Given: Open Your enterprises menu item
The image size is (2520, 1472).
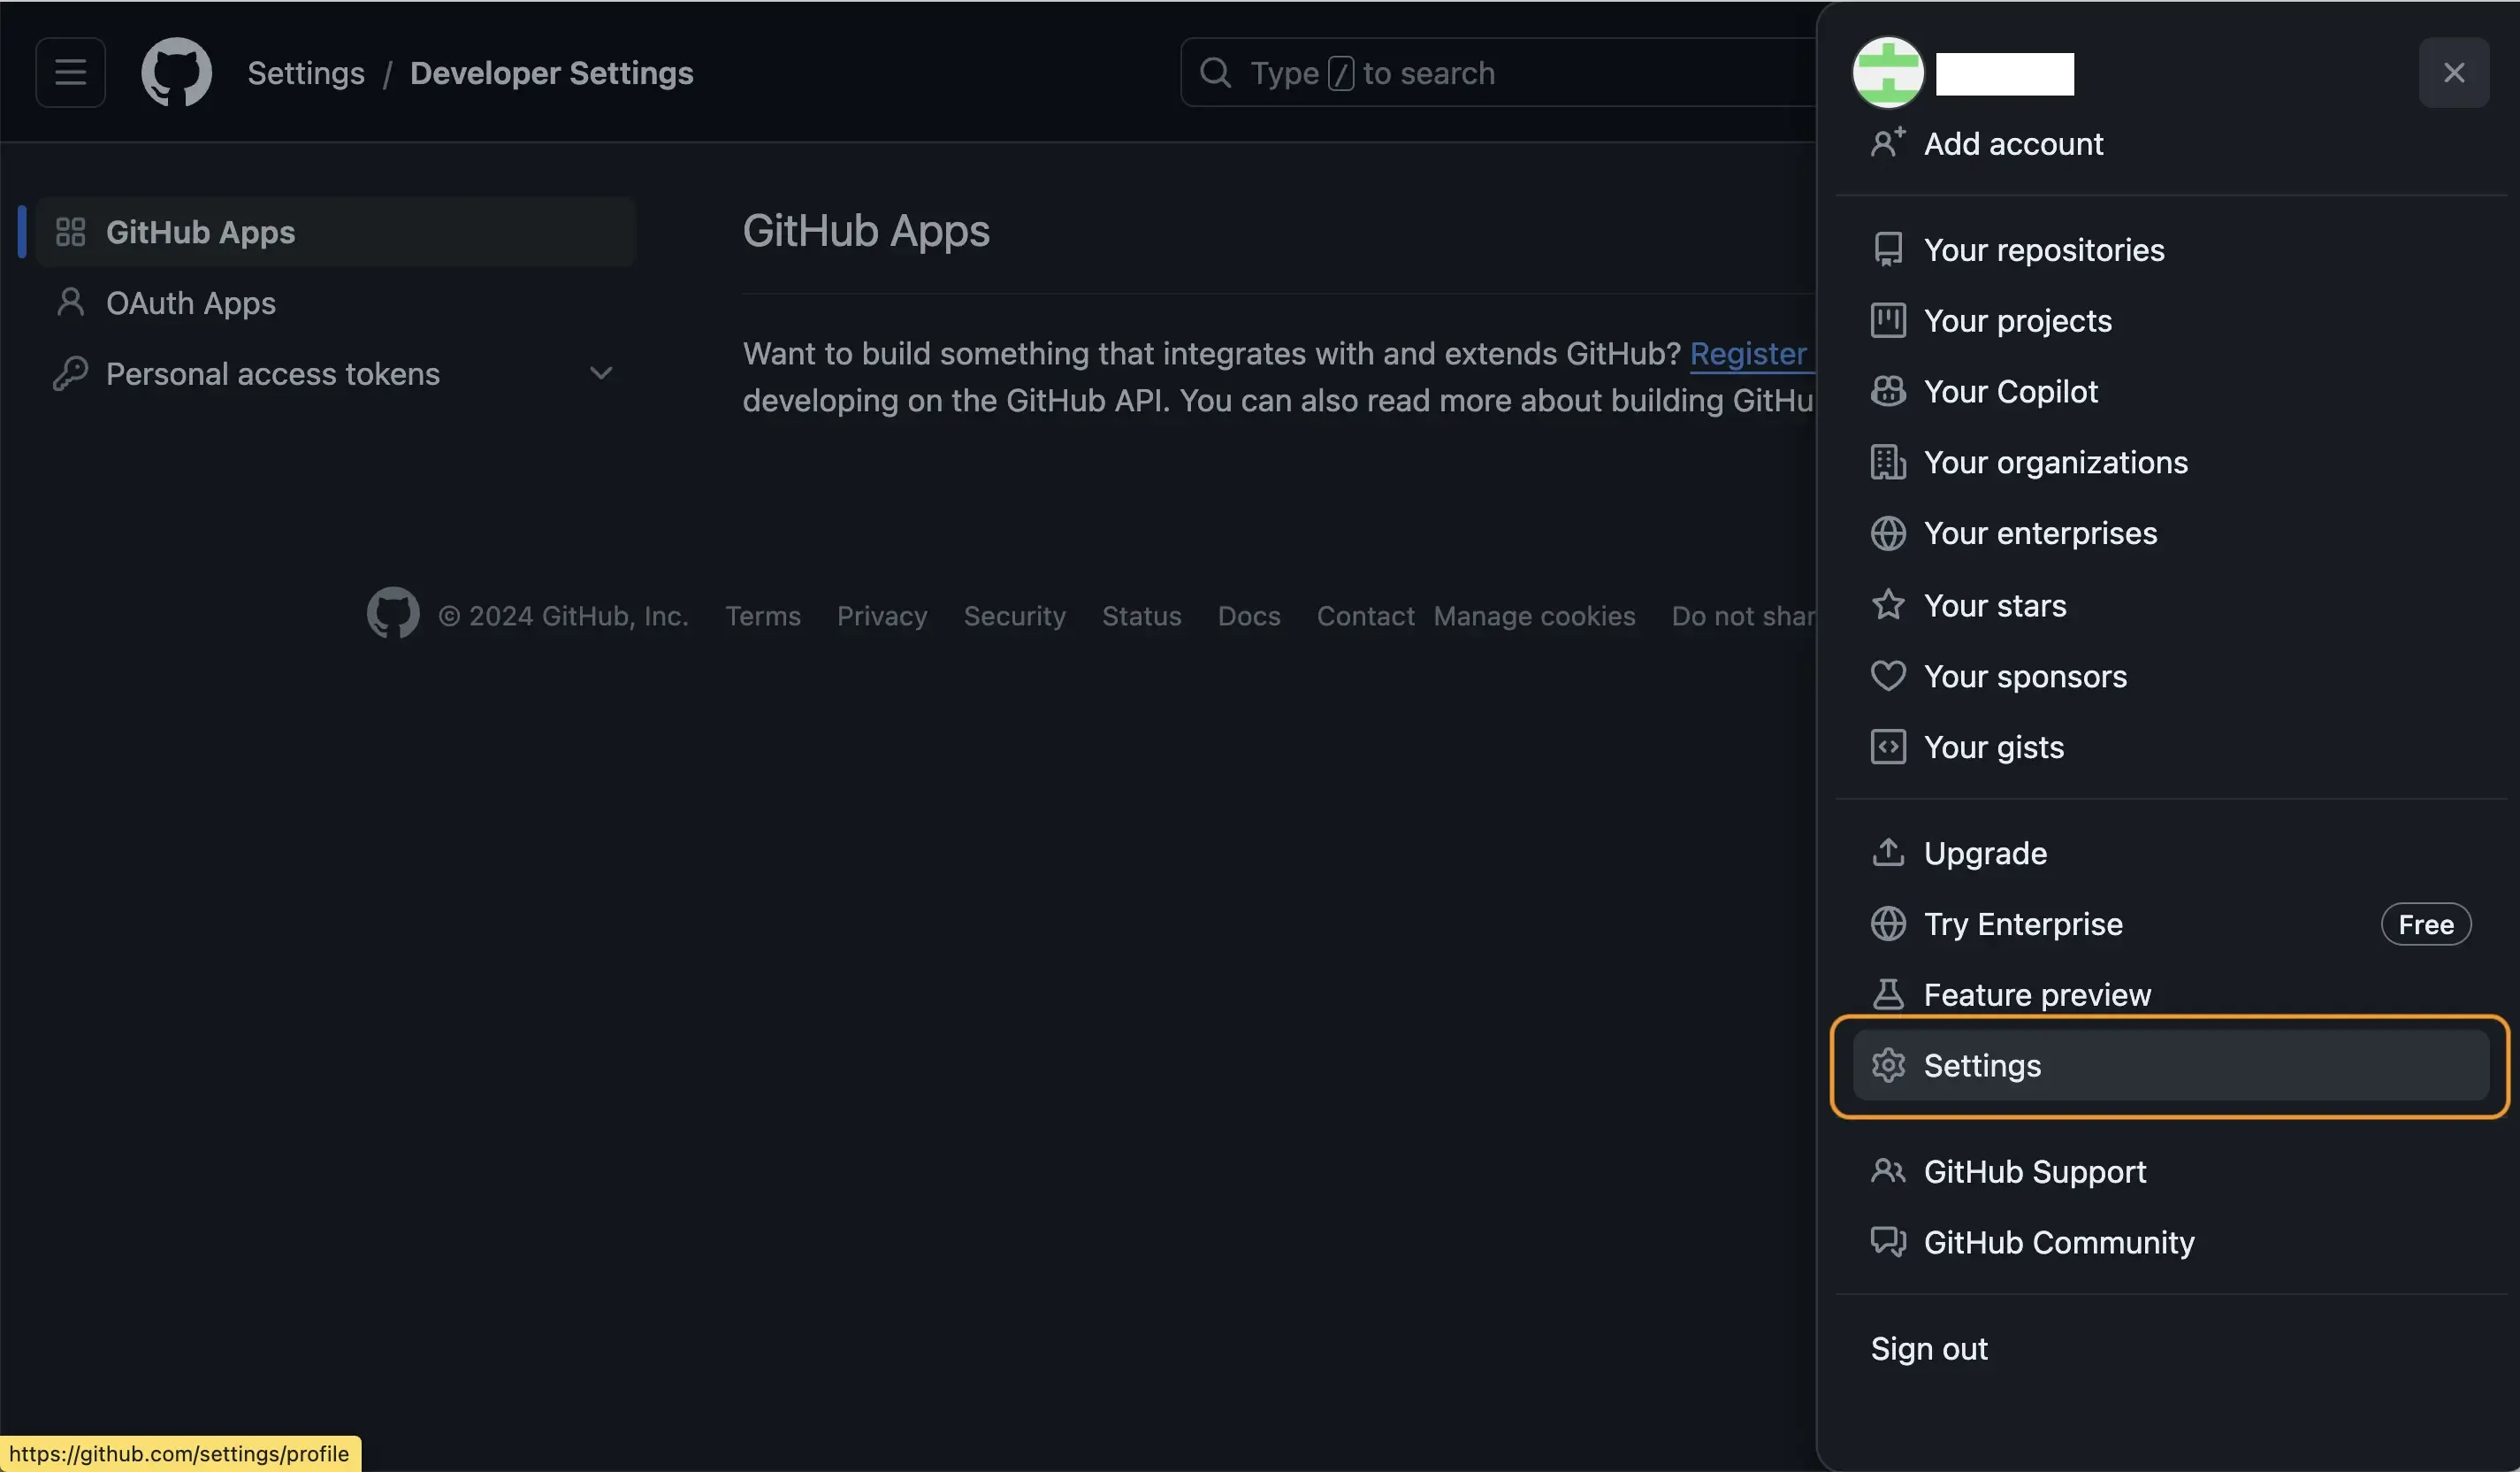Looking at the screenshot, I should coord(2170,533).
